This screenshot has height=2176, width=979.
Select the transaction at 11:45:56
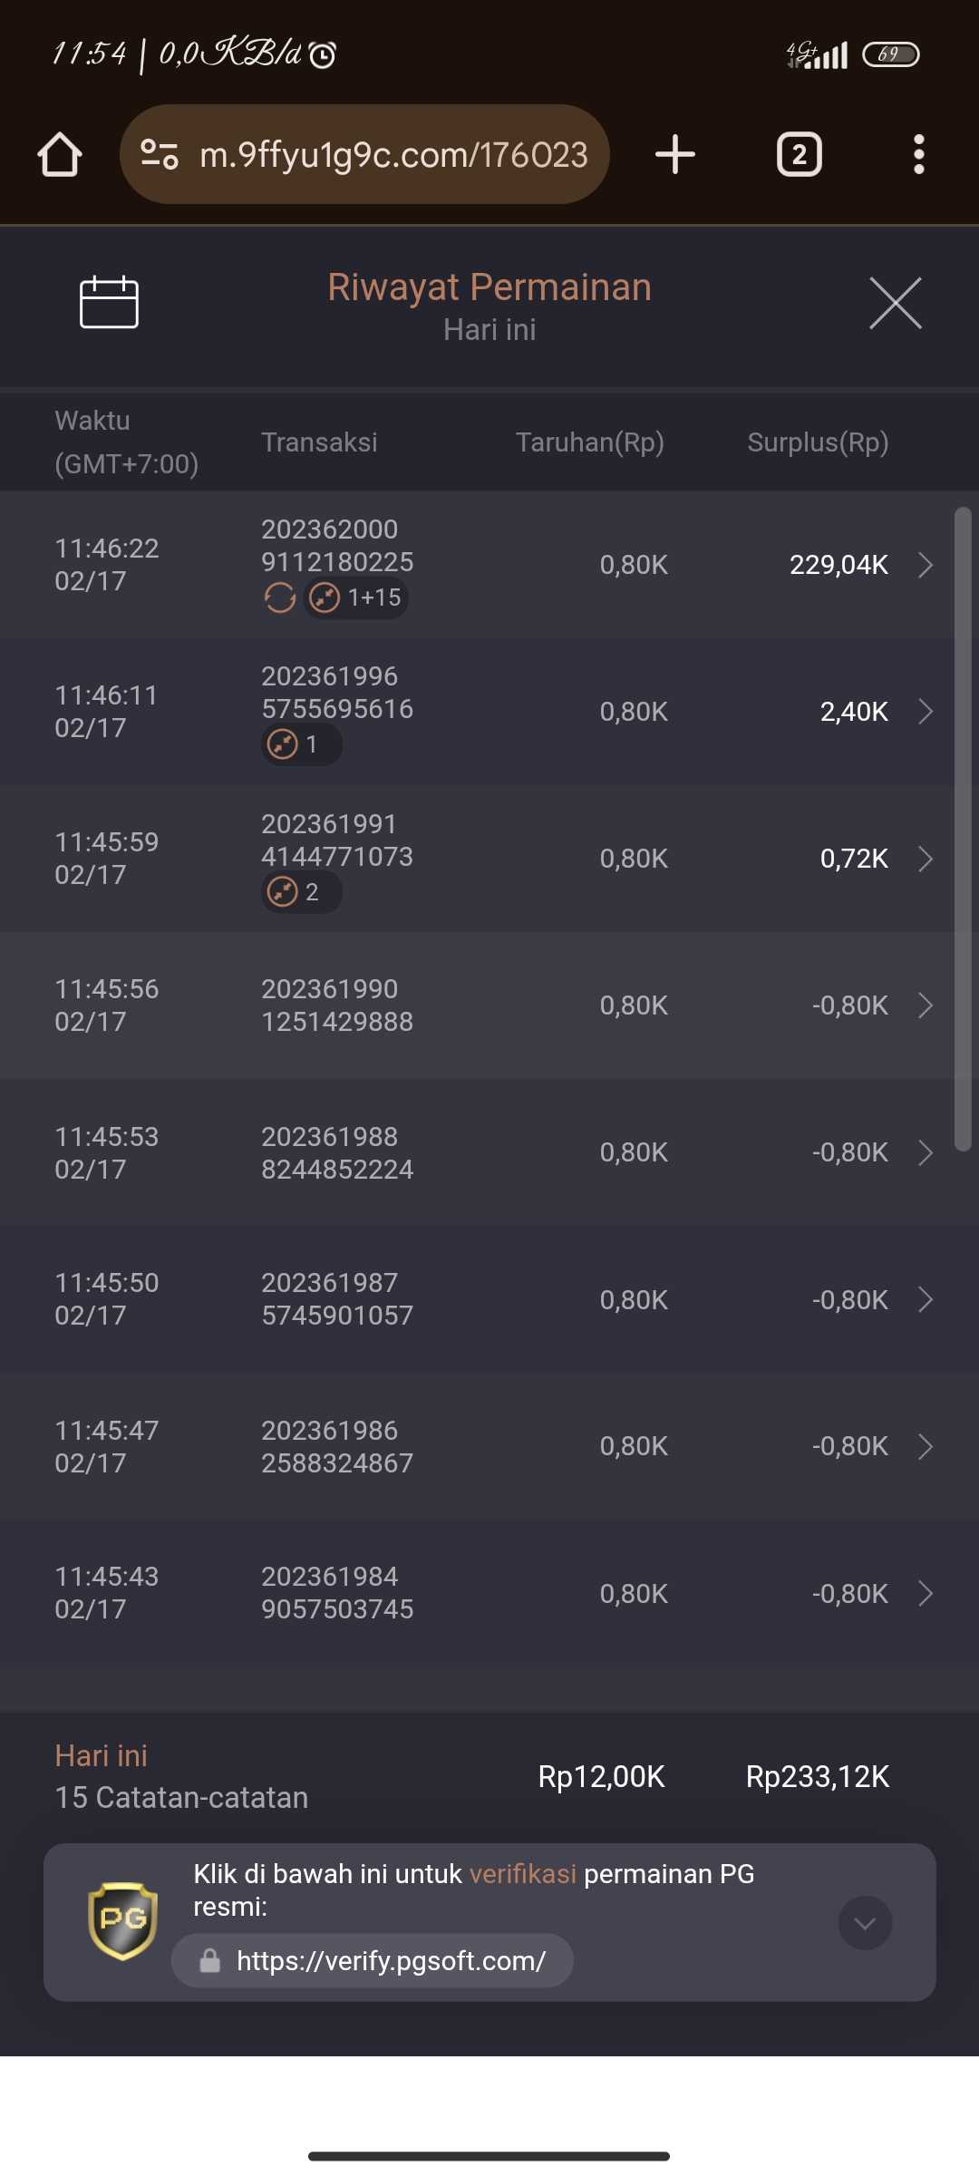(x=489, y=1005)
